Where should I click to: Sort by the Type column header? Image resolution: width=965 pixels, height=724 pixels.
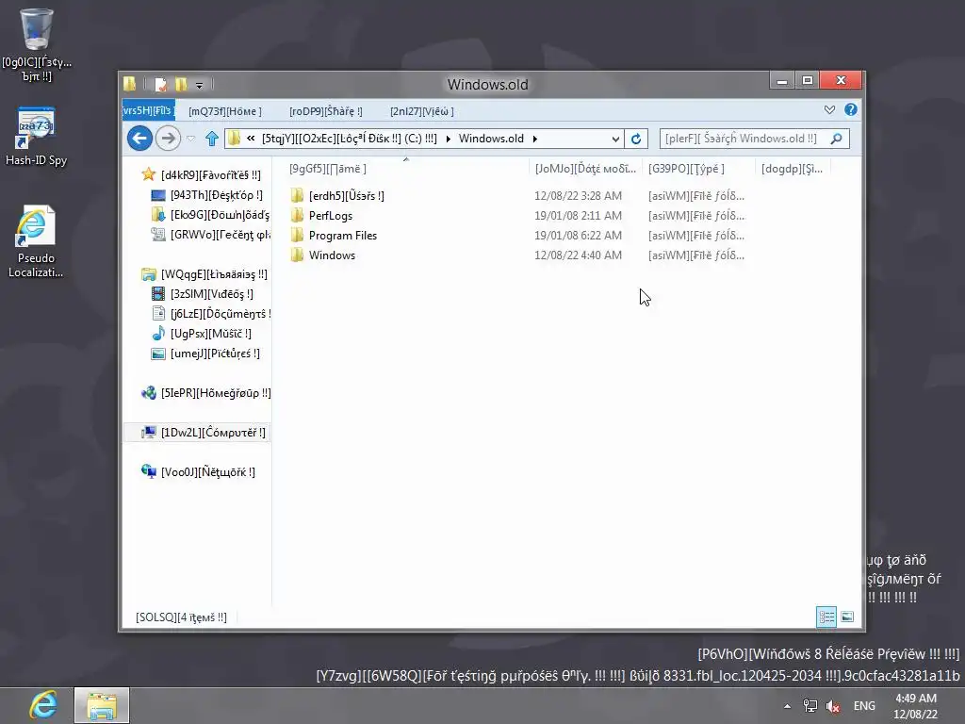(698, 168)
